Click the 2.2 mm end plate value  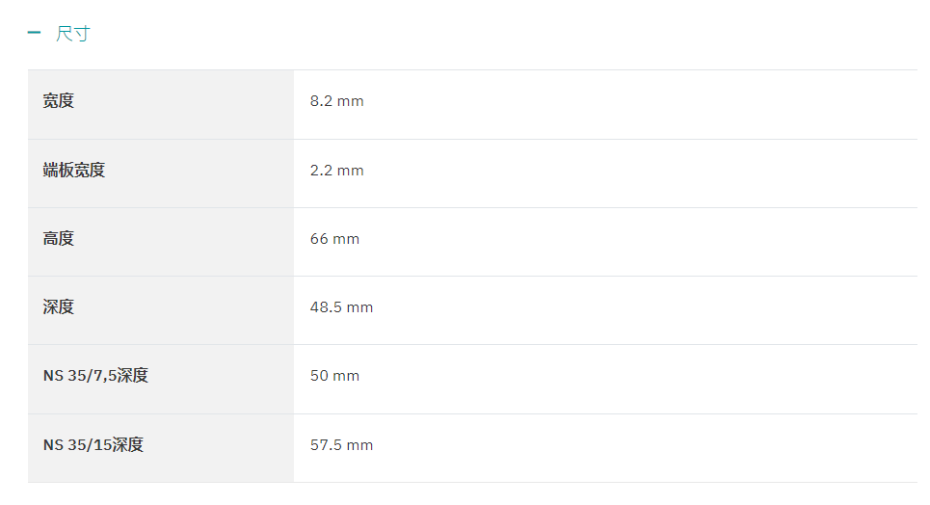pyautogui.click(x=336, y=171)
